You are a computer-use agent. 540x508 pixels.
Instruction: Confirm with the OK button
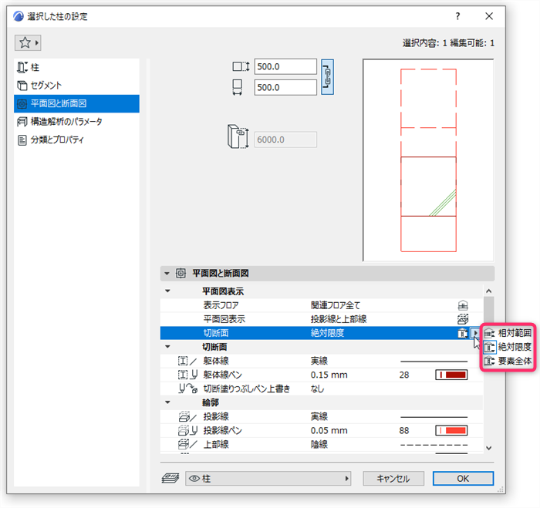click(463, 479)
